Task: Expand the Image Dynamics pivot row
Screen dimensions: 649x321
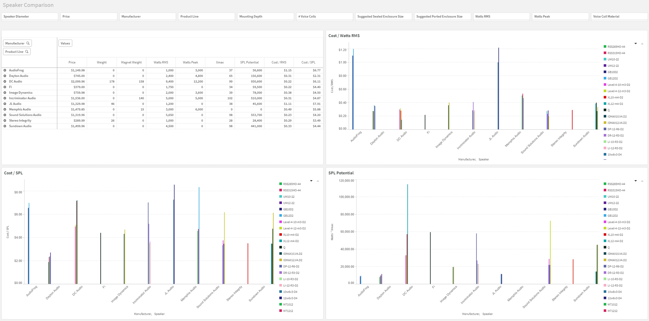Action: (x=5, y=92)
